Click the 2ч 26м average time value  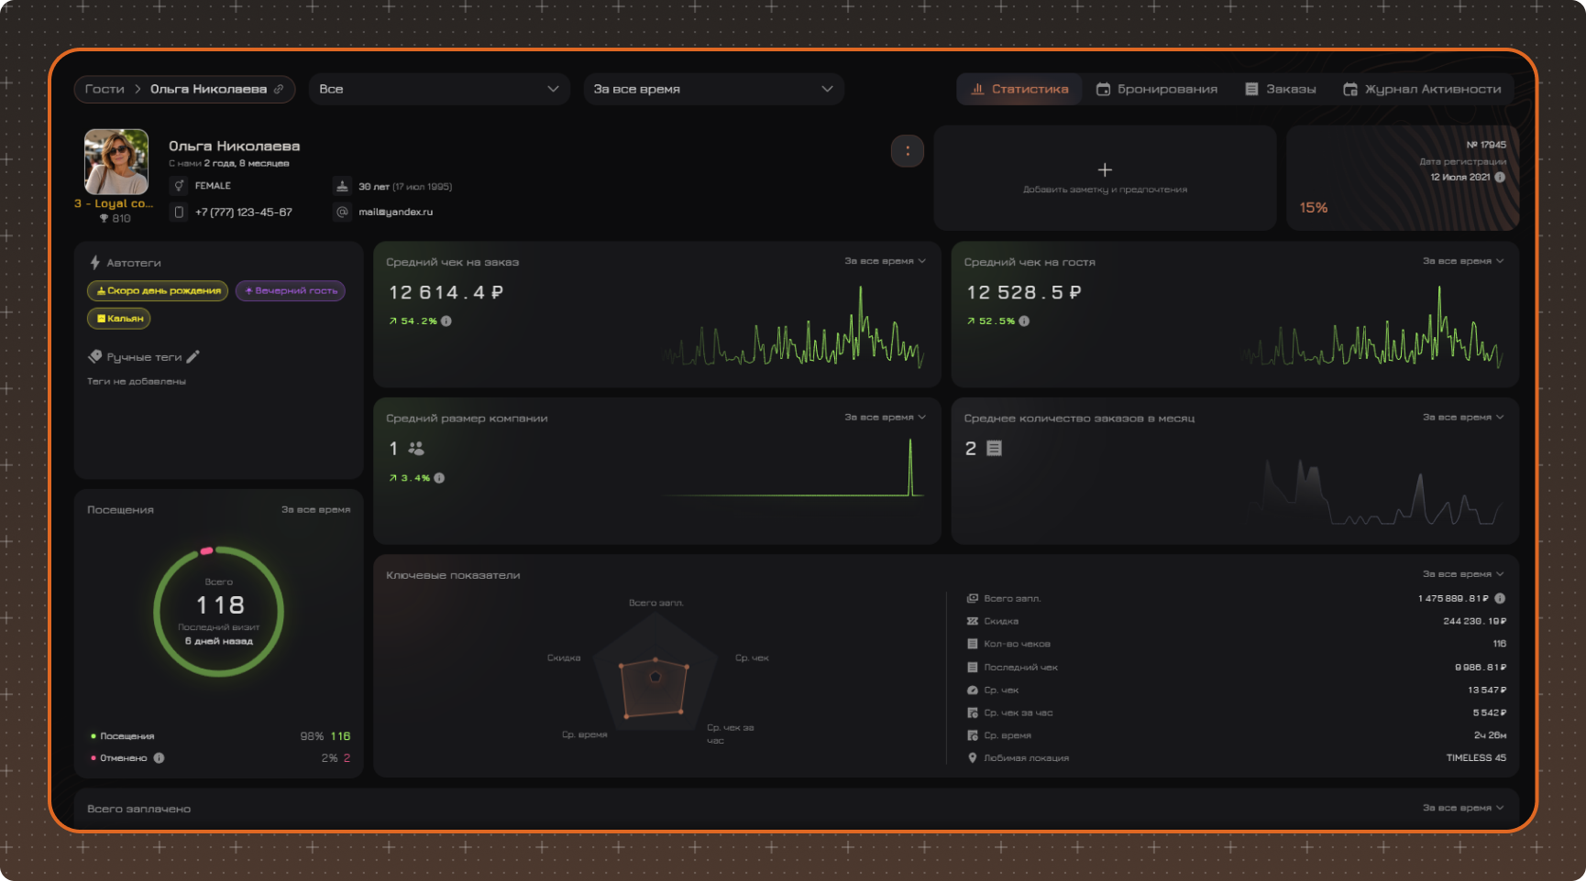click(1490, 735)
